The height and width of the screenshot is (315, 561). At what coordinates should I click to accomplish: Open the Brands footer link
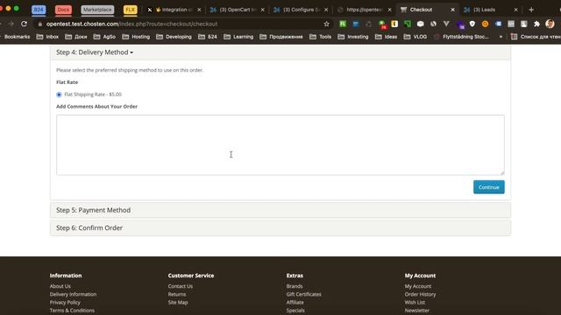pyautogui.click(x=295, y=286)
